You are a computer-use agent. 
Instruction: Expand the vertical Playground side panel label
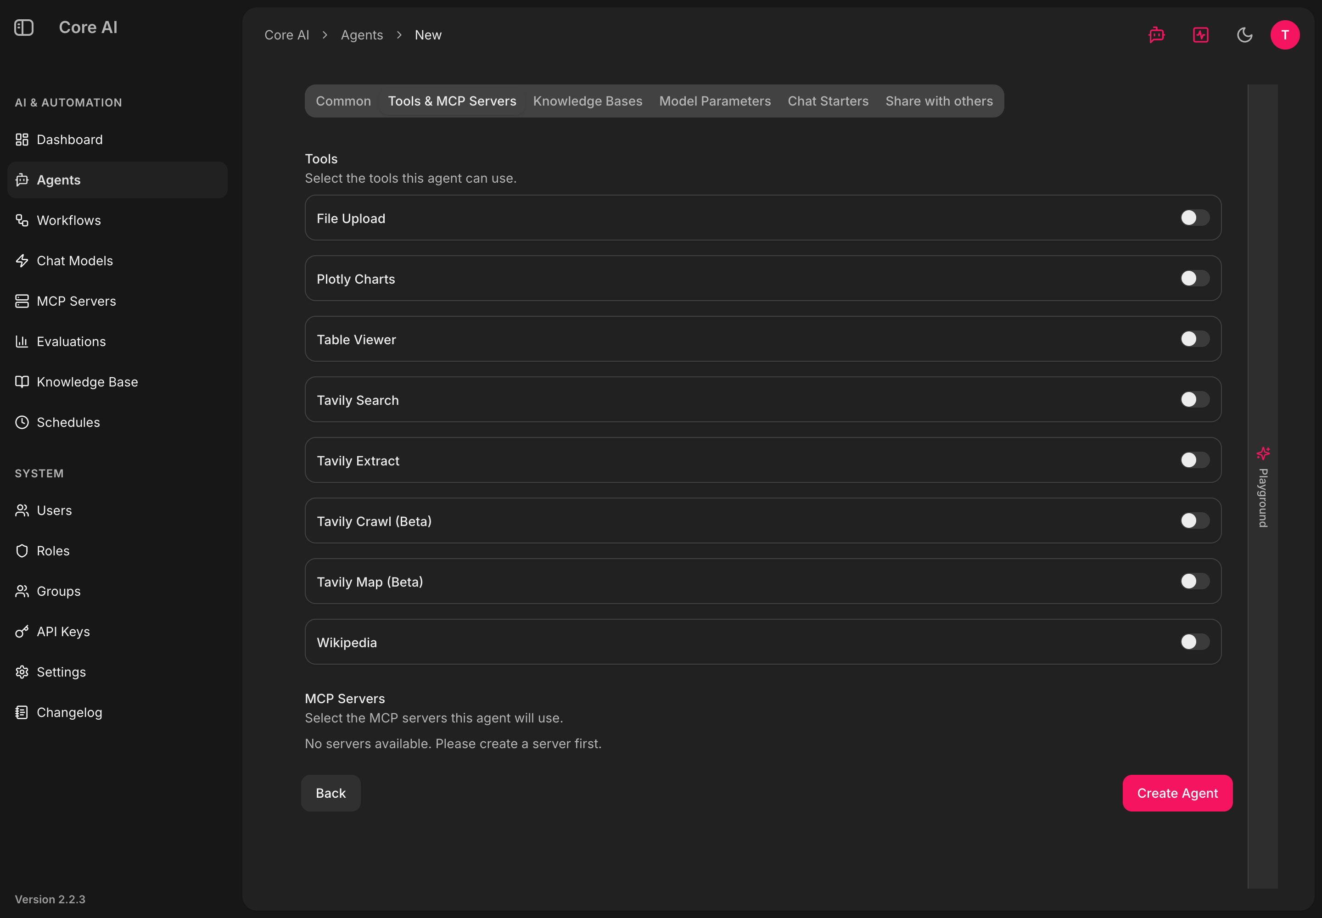(1263, 498)
